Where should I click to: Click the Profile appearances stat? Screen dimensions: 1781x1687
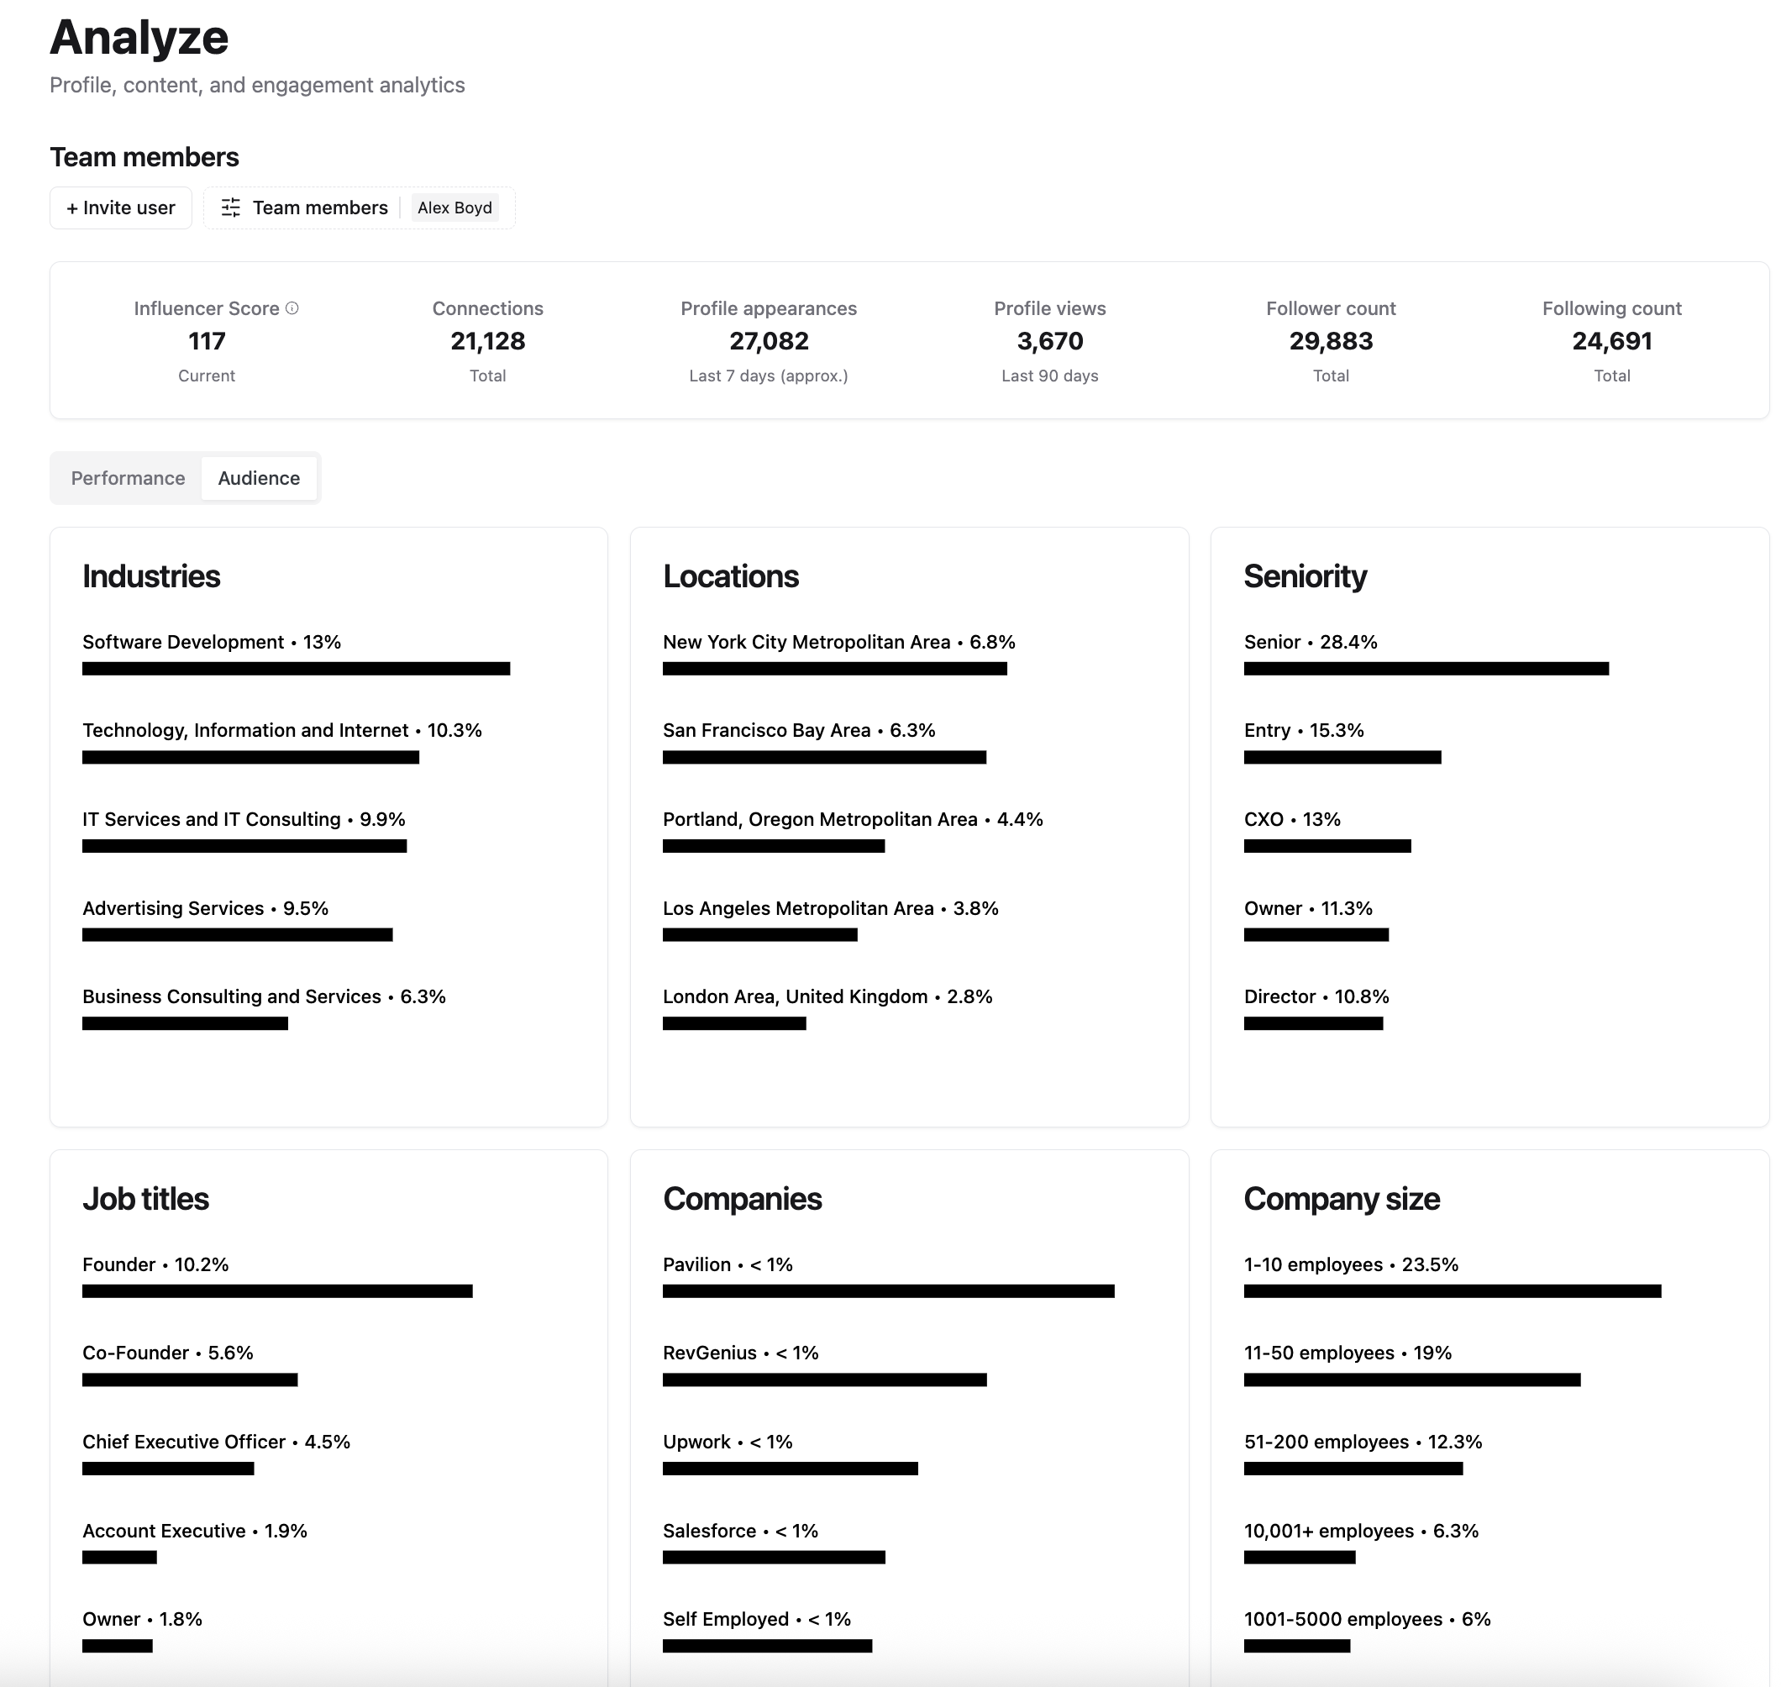coord(769,341)
